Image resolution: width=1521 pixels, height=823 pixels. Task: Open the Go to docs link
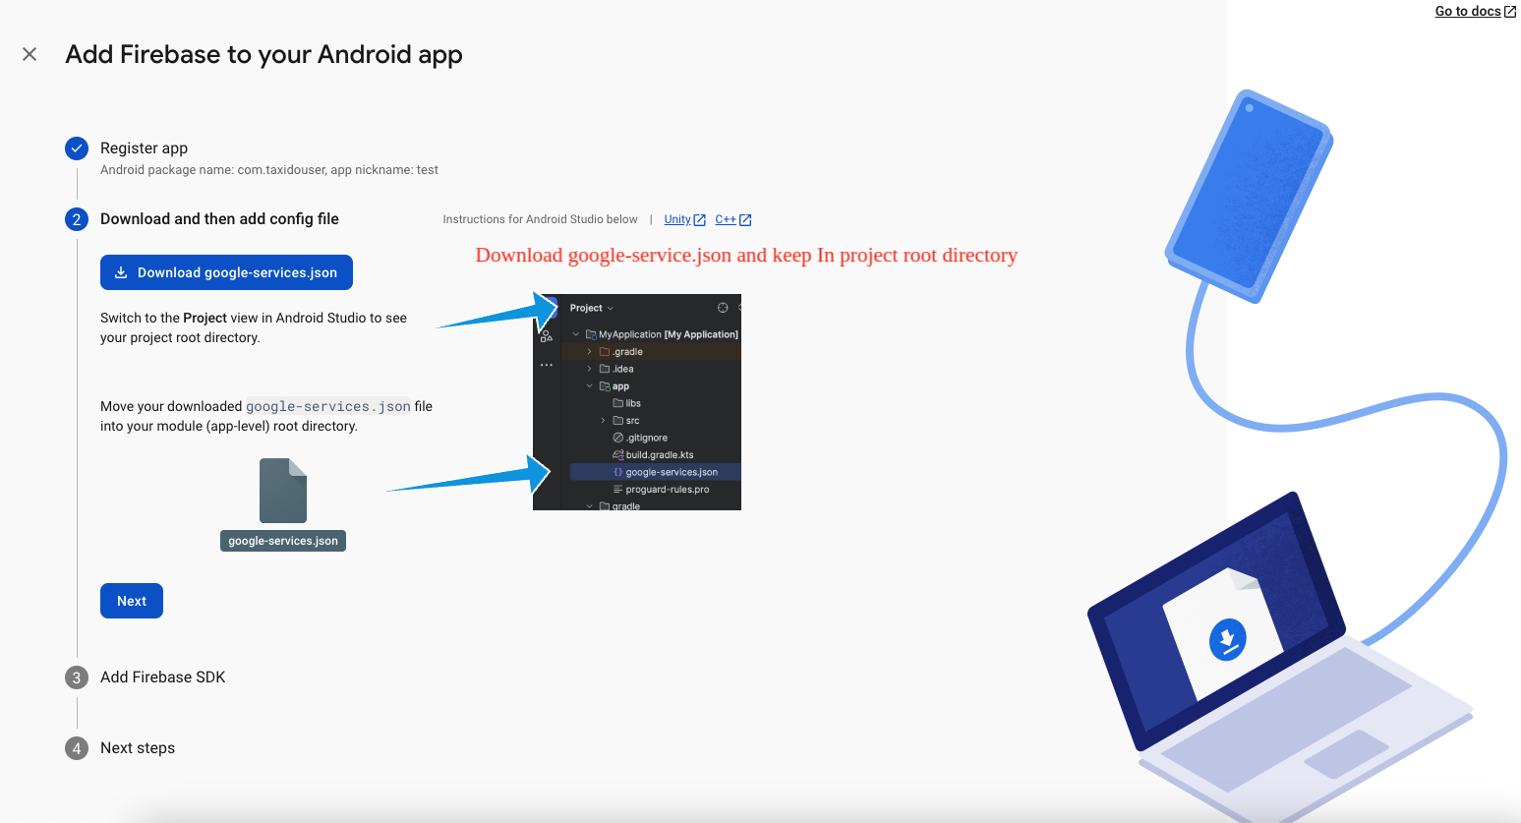(x=1468, y=11)
